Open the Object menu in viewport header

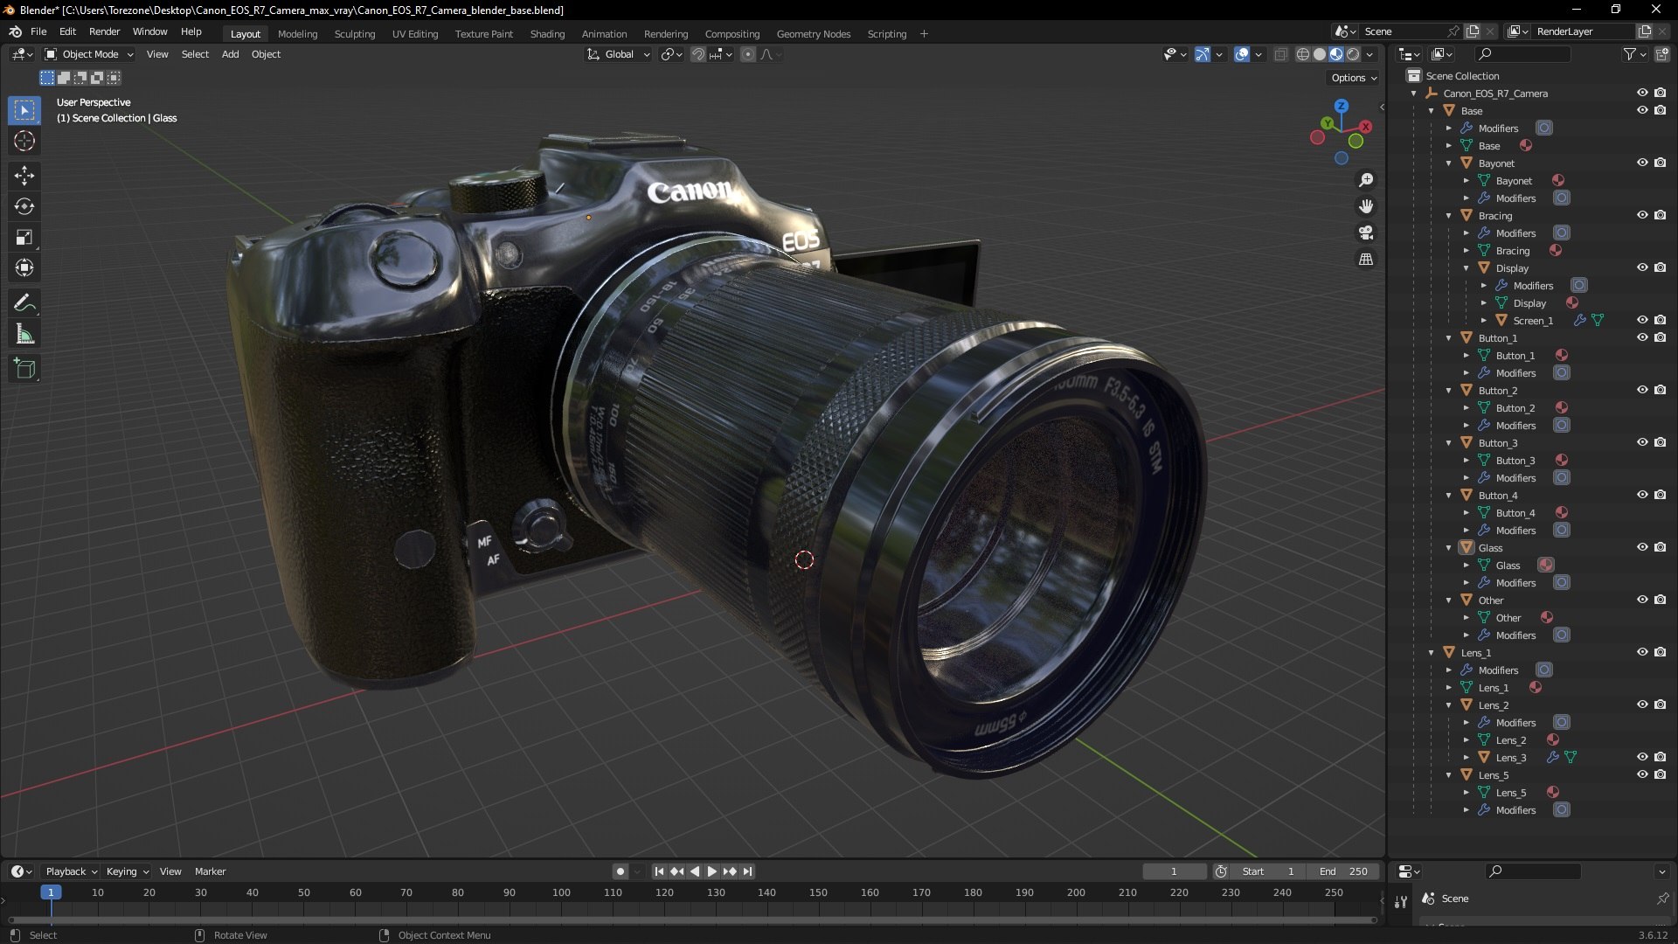tap(266, 54)
